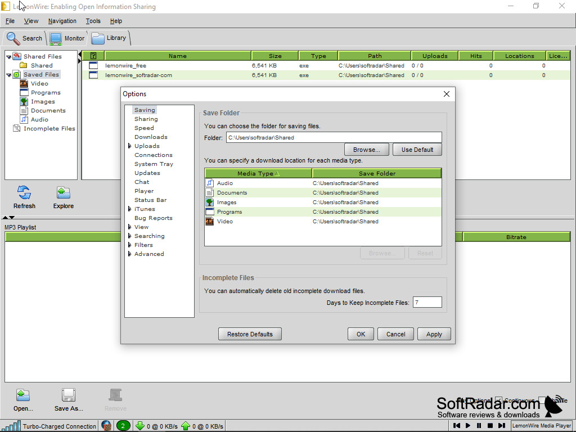
Task: Click the Programs window icon in the Options table
Action: [209, 211]
